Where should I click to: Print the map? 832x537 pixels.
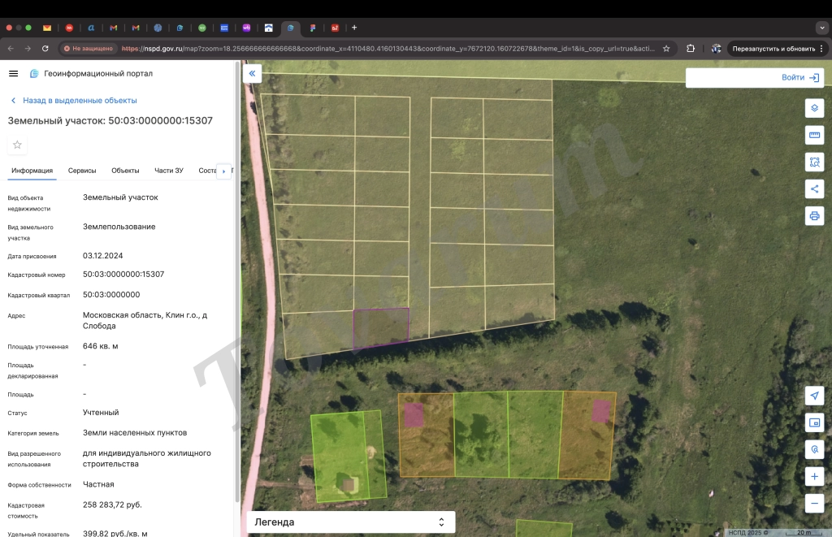[814, 216]
